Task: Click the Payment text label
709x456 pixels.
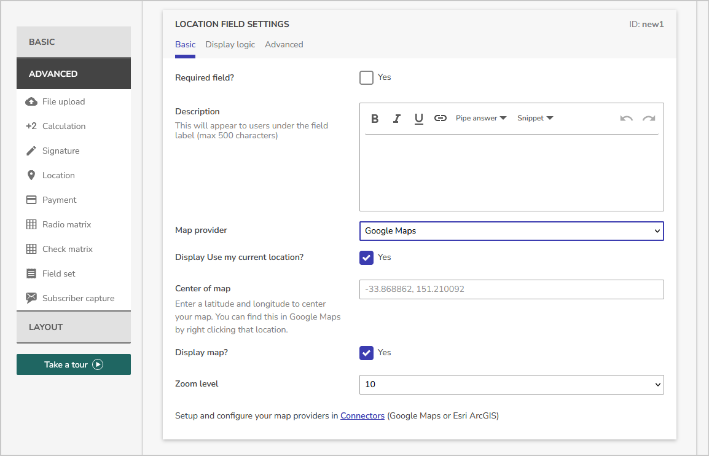Action: pos(59,200)
